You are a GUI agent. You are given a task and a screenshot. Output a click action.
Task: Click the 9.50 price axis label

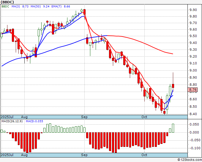tap(193, 36)
